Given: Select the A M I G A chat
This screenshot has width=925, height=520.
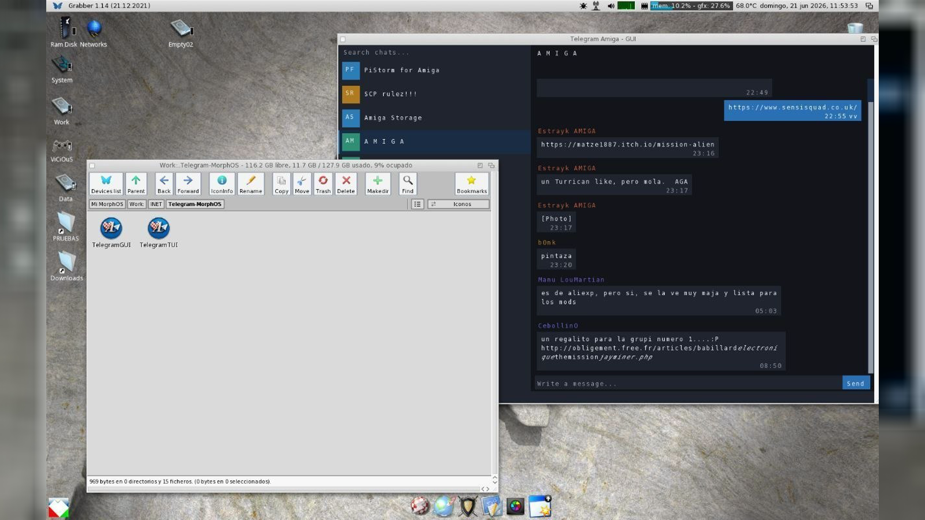Looking at the screenshot, I should click(435, 141).
